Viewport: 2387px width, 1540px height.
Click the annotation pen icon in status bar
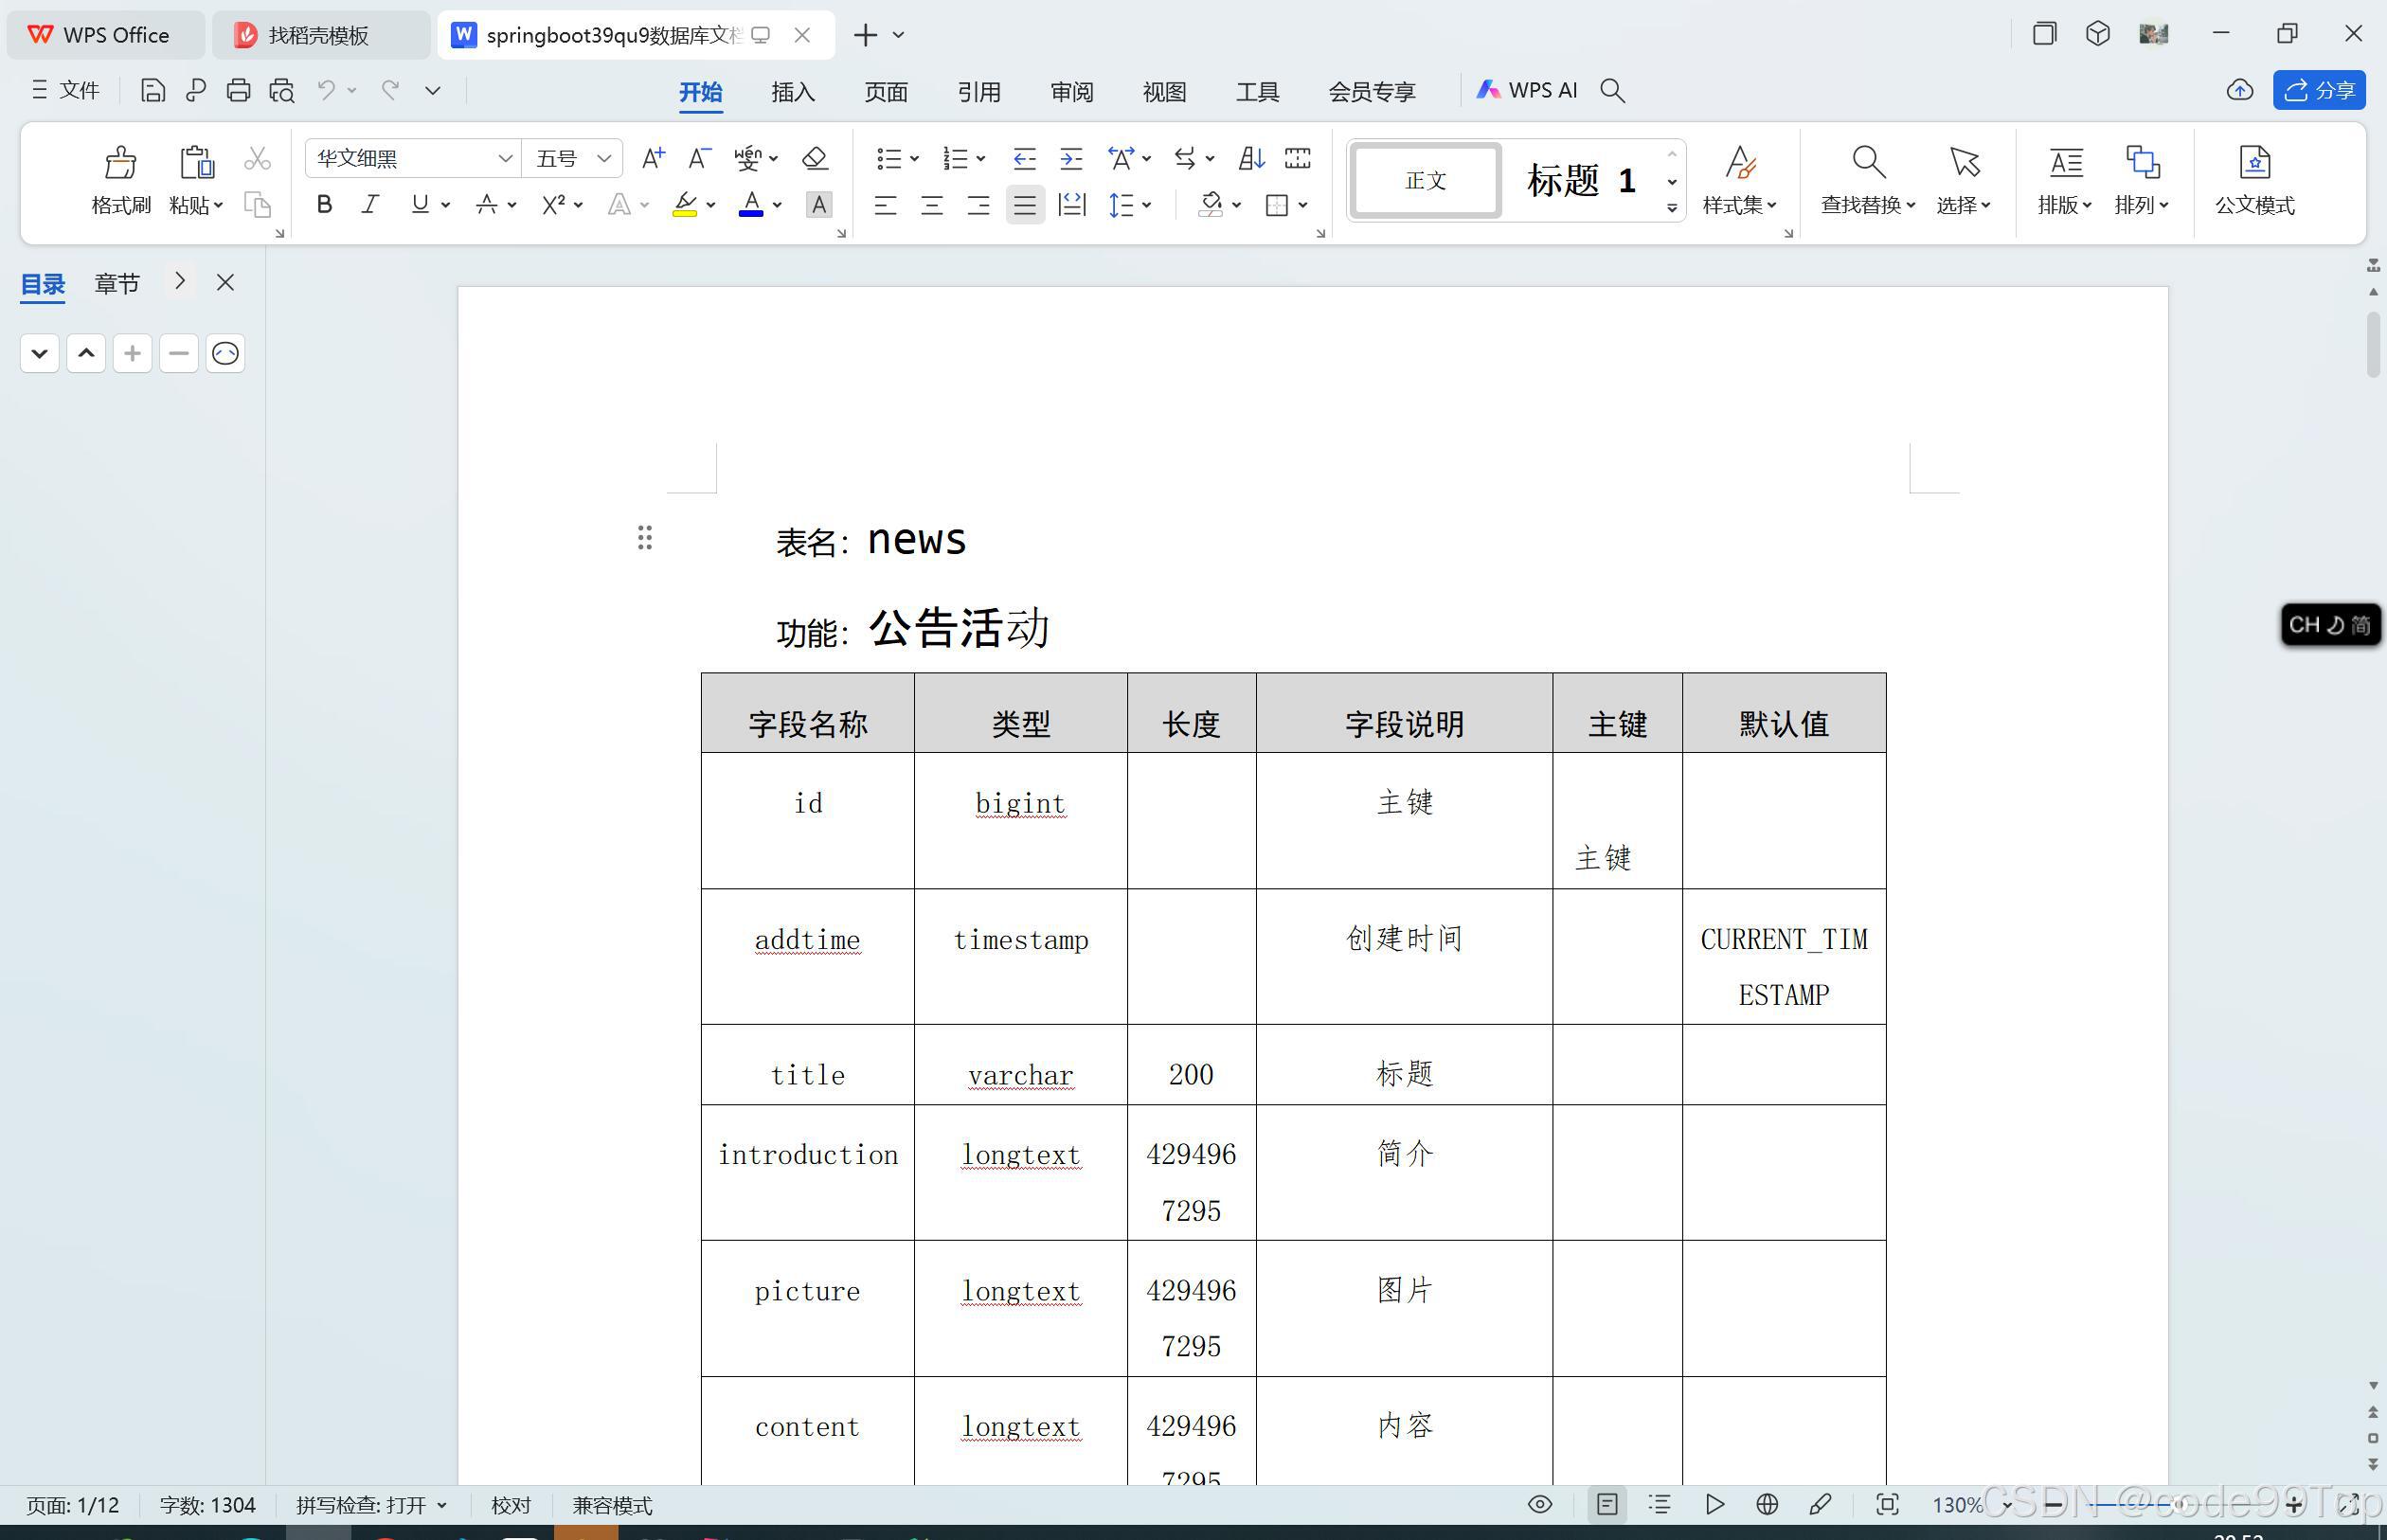pyautogui.click(x=1821, y=1504)
